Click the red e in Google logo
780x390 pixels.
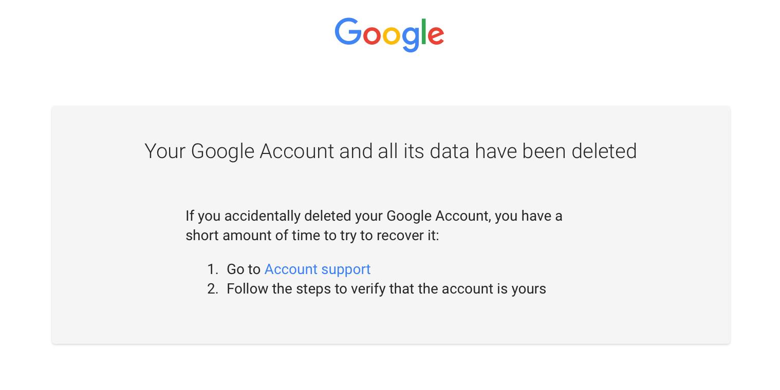click(436, 35)
